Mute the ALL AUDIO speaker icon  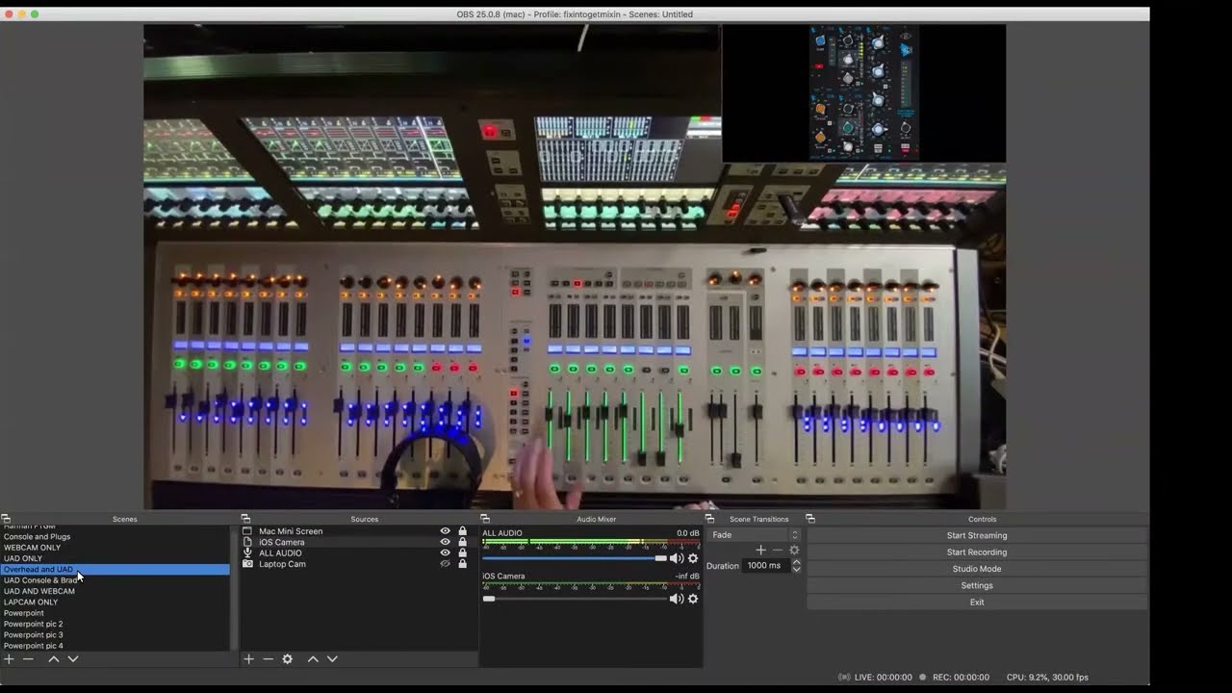click(x=677, y=558)
